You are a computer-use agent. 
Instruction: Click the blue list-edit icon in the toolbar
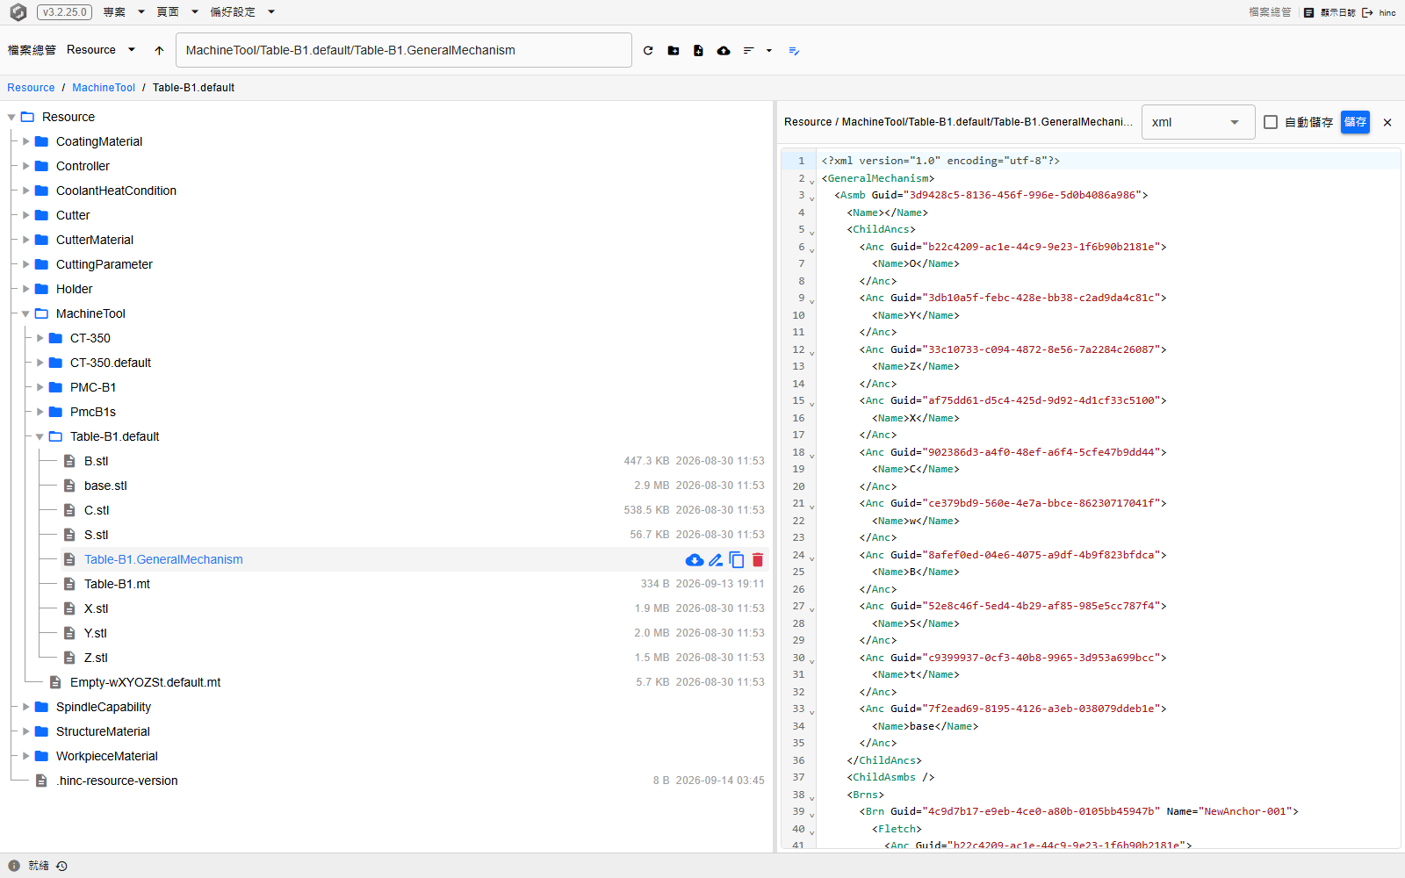pyautogui.click(x=794, y=51)
